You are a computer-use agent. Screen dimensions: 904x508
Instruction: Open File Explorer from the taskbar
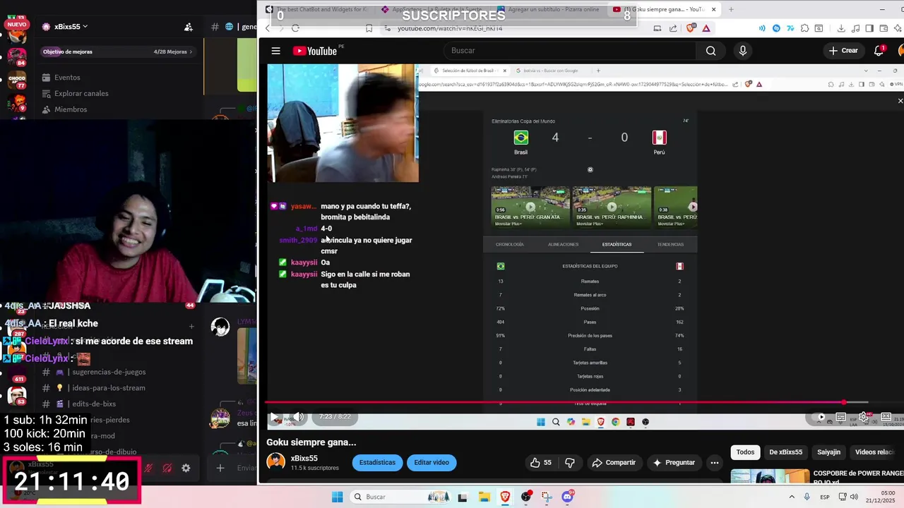[484, 497]
